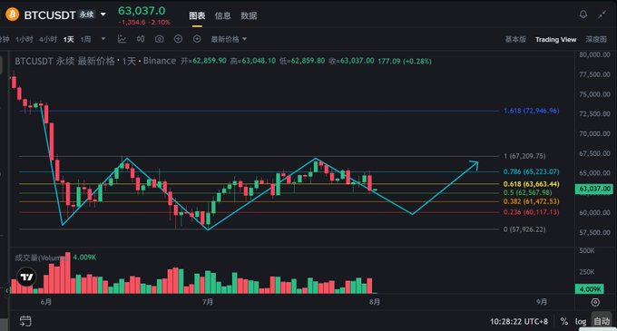617x331 pixels.
Task: Click the 10:28:22 UTC+8 timezone label
Action: coord(519,322)
